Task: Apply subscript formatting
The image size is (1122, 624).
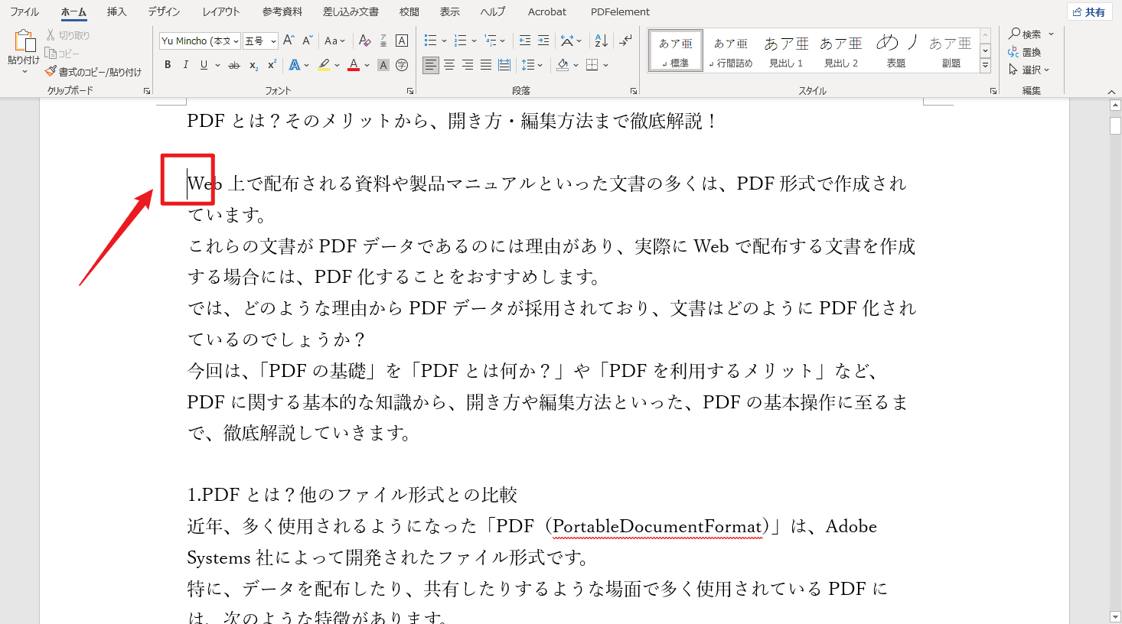Action: point(253,65)
